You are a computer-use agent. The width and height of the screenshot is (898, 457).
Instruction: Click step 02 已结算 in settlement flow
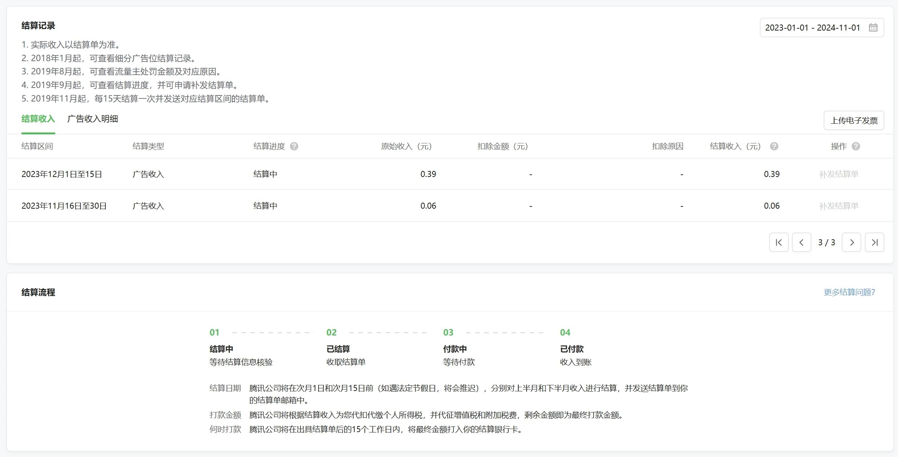tap(338, 349)
